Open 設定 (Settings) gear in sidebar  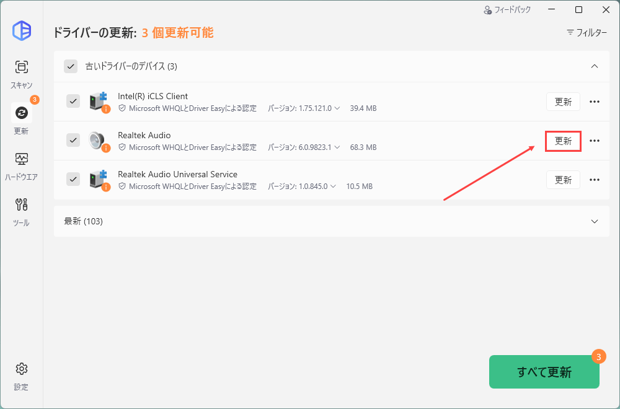[x=21, y=376]
